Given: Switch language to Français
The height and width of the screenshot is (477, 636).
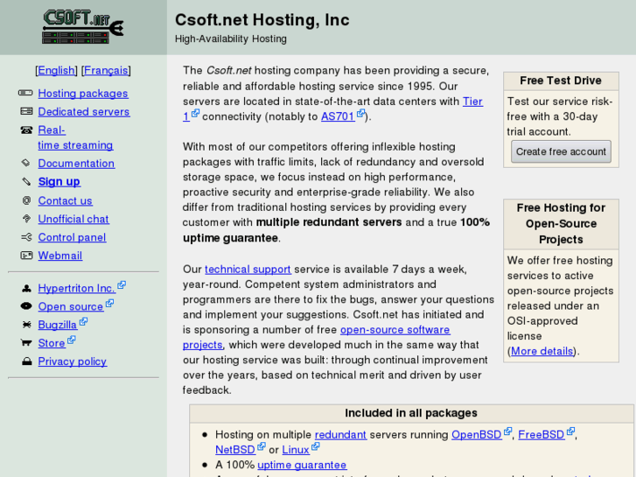Looking at the screenshot, I should pyautogui.click(x=106, y=70).
